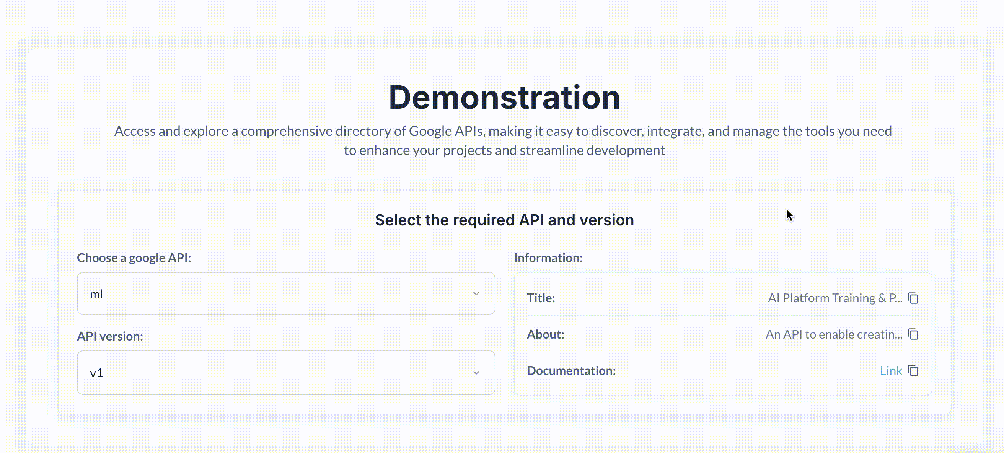This screenshot has width=1004, height=453.
Task: Click the Google APIs directory description paragraph
Action: pyautogui.click(x=503, y=140)
